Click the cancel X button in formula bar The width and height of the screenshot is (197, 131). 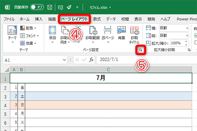pyautogui.click(x=77, y=60)
